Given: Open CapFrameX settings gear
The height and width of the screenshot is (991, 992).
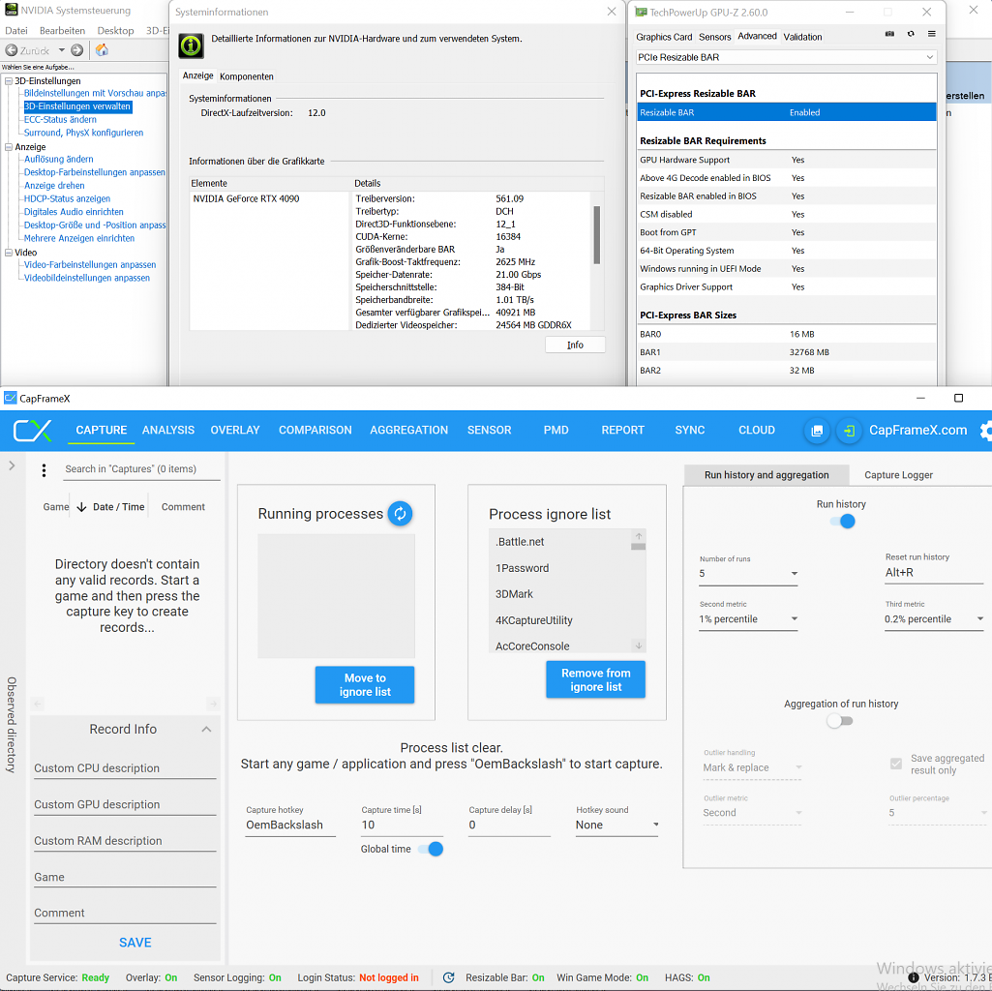Looking at the screenshot, I should 985,431.
